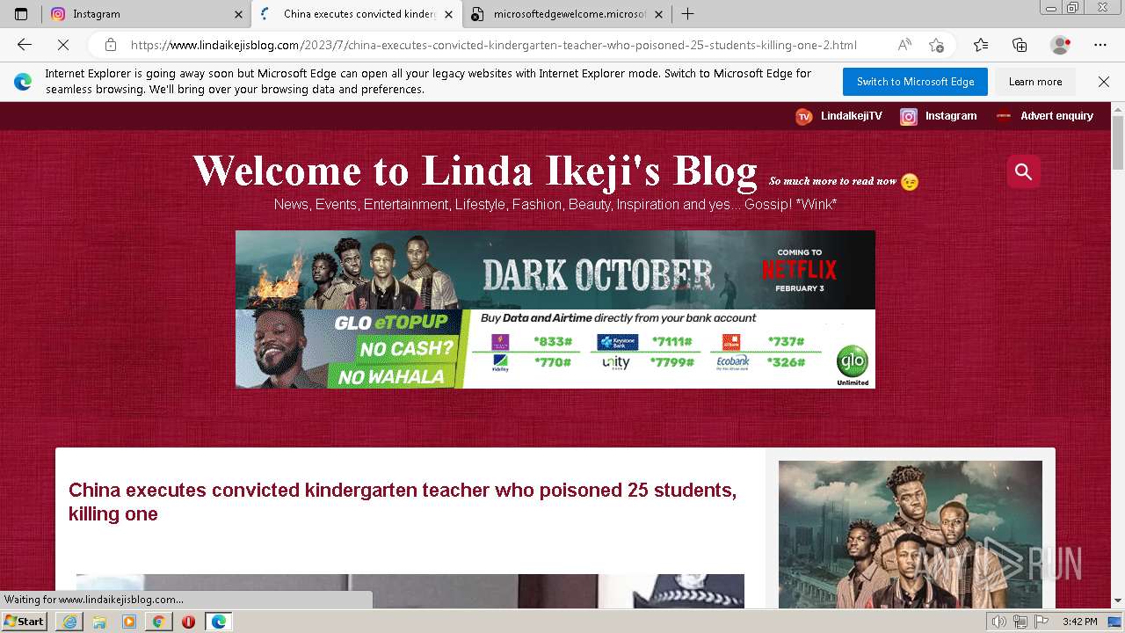Click the article photo below the headline
The height and width of the screenshot is (633, 1125).
pos(410,591)
